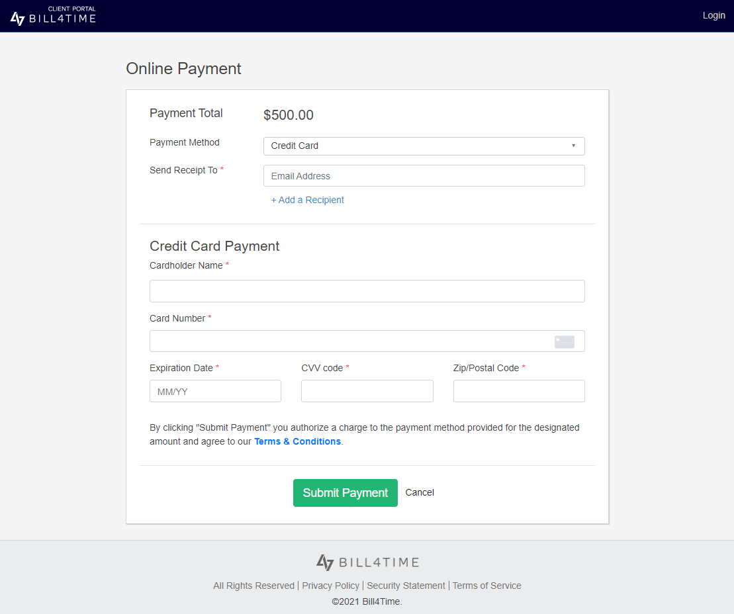Click the credit card icon in Card Number field

click(564, 341)
